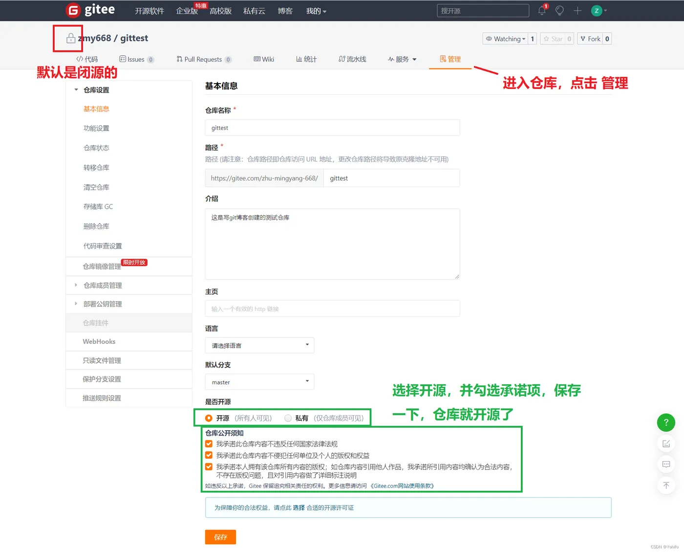
Task: Switch to the Pull Requests tab
Action: pyautogui.click(x=204, y=59)
